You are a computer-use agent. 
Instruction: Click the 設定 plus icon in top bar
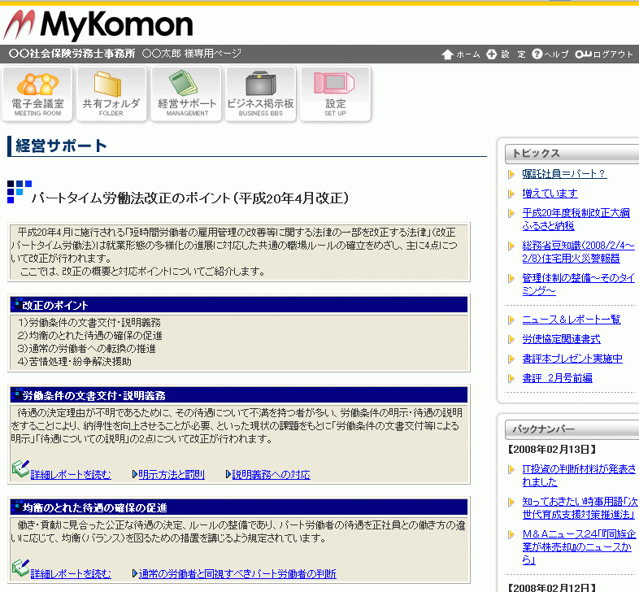(491, 54)
